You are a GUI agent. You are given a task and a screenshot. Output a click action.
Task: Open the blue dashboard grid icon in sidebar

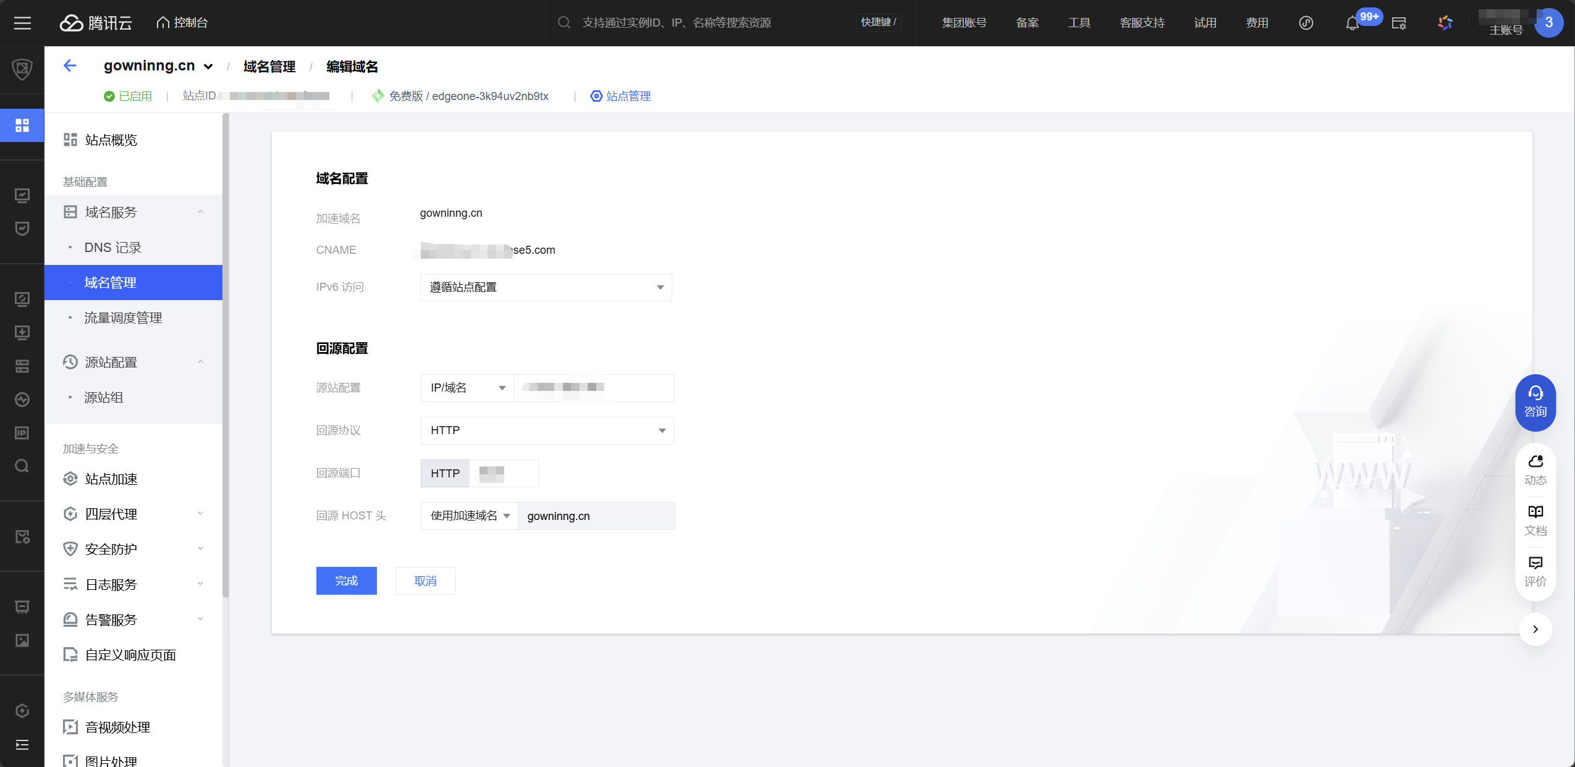pos(22,125)
